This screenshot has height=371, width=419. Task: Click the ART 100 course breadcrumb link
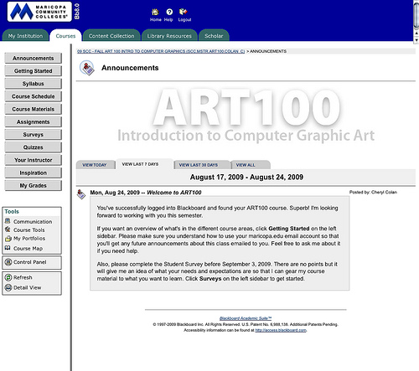click(x=161, y=51)
